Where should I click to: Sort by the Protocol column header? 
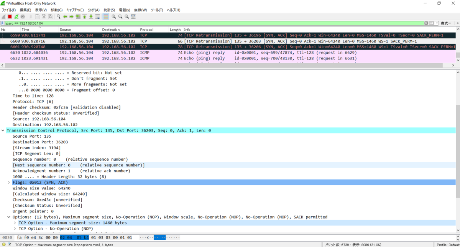click(154, 30)
